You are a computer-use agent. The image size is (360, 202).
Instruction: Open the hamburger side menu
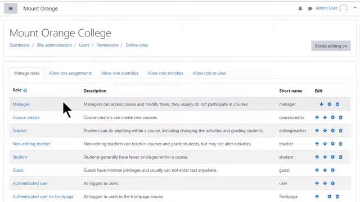[x=11, y=8]
